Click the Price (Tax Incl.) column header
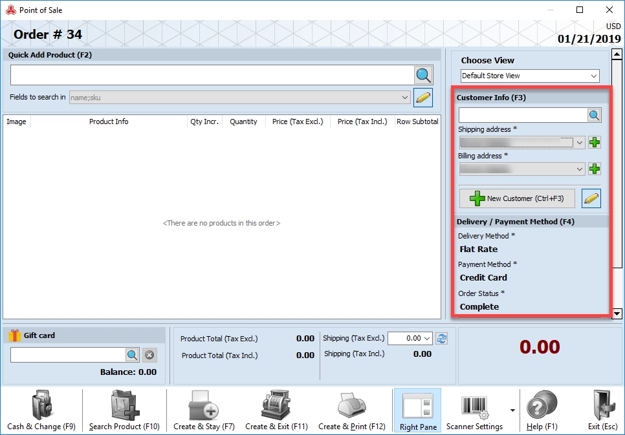The image size is (625, 435). coord(362,122)
